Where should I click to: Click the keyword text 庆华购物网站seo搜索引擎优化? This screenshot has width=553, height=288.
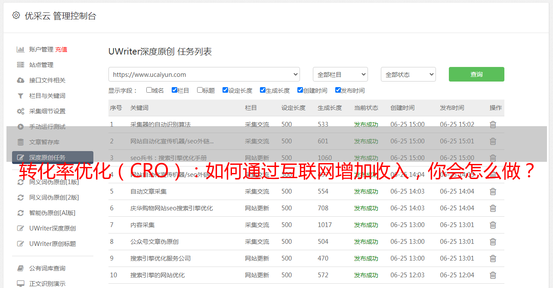(x=172, y=208)
